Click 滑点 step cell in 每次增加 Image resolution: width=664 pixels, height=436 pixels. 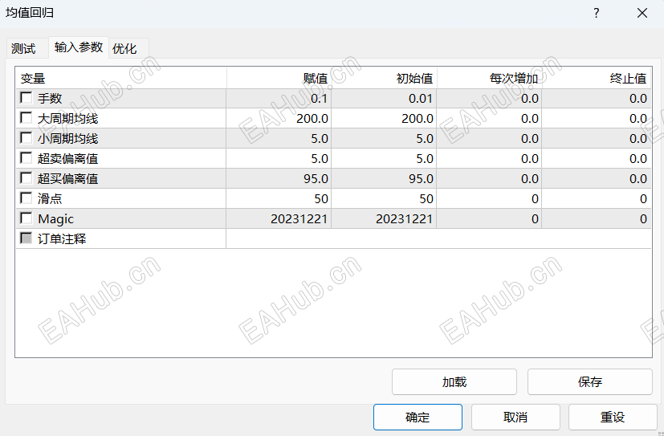(x=489, y=198)
